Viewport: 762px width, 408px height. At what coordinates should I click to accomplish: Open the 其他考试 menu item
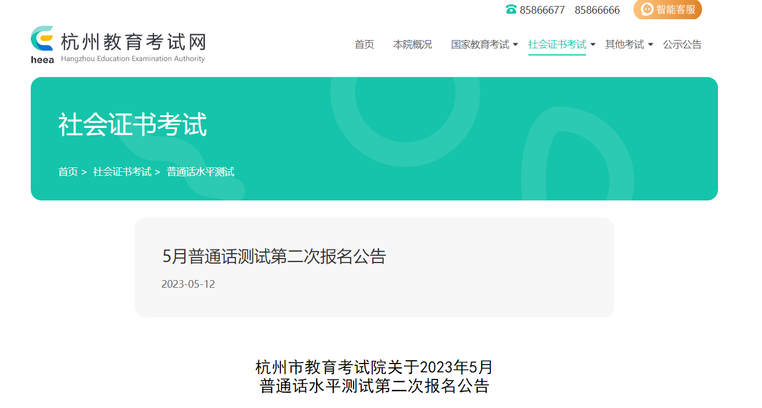coord(624,44)
